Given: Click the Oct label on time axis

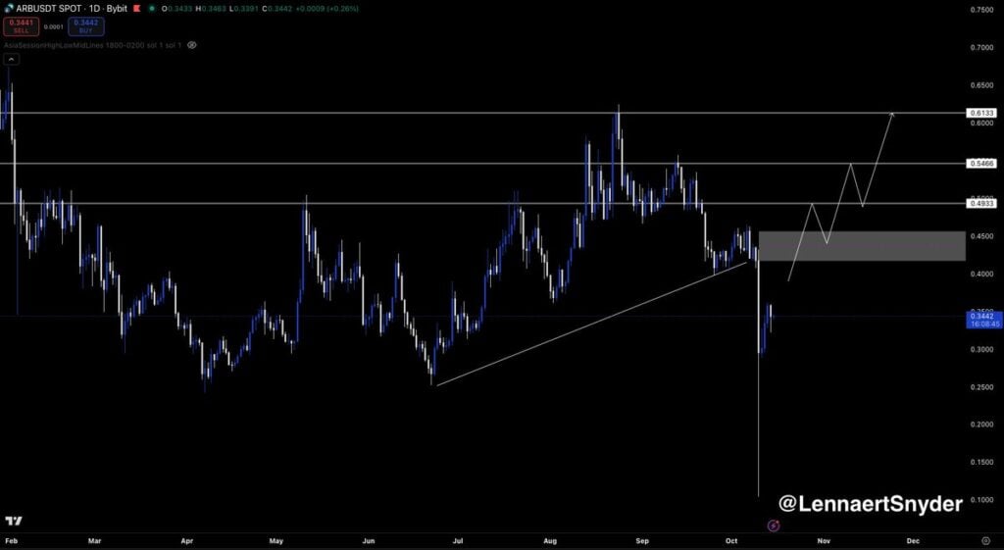Looking at the screenshot, I should pyautogui.click(x=730, y=540).
